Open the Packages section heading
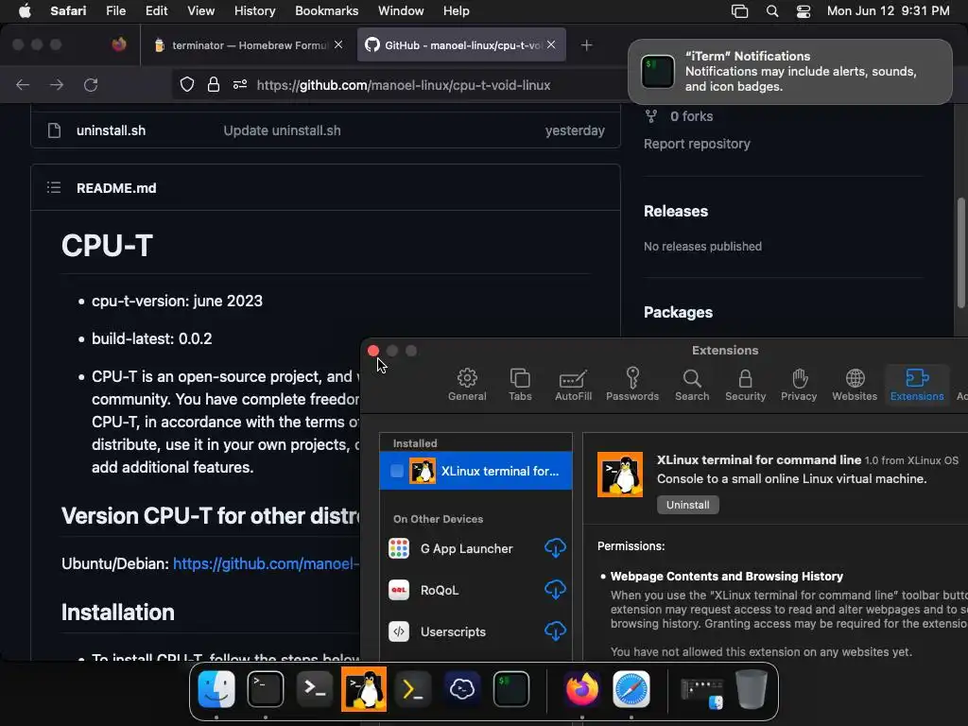The height and width of the screenshot is (726, 968). point(678,312)
